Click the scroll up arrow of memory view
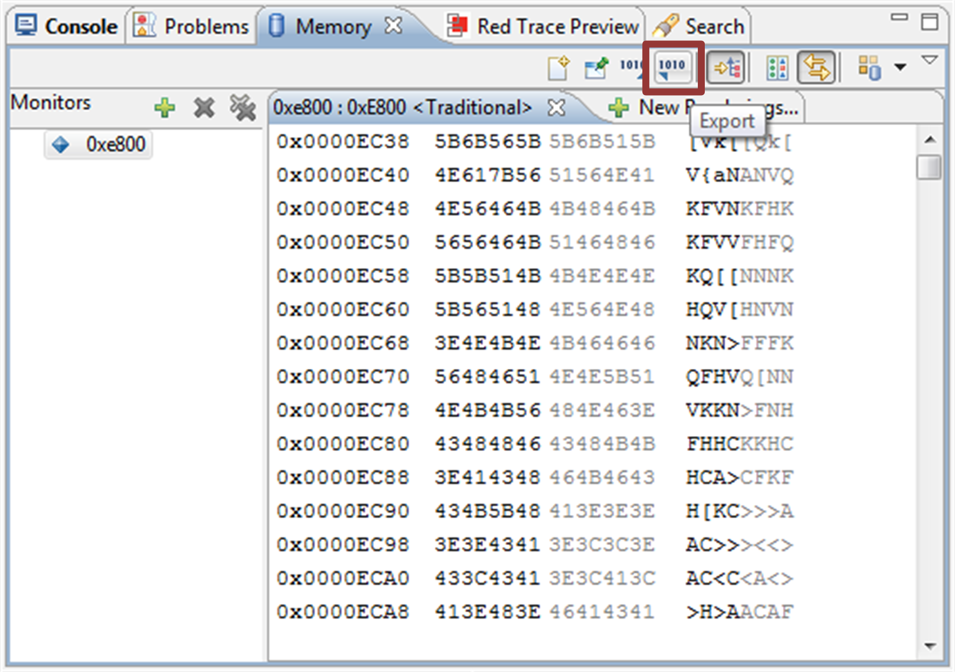This screenshot has height=672, width=955. (930, 140)
